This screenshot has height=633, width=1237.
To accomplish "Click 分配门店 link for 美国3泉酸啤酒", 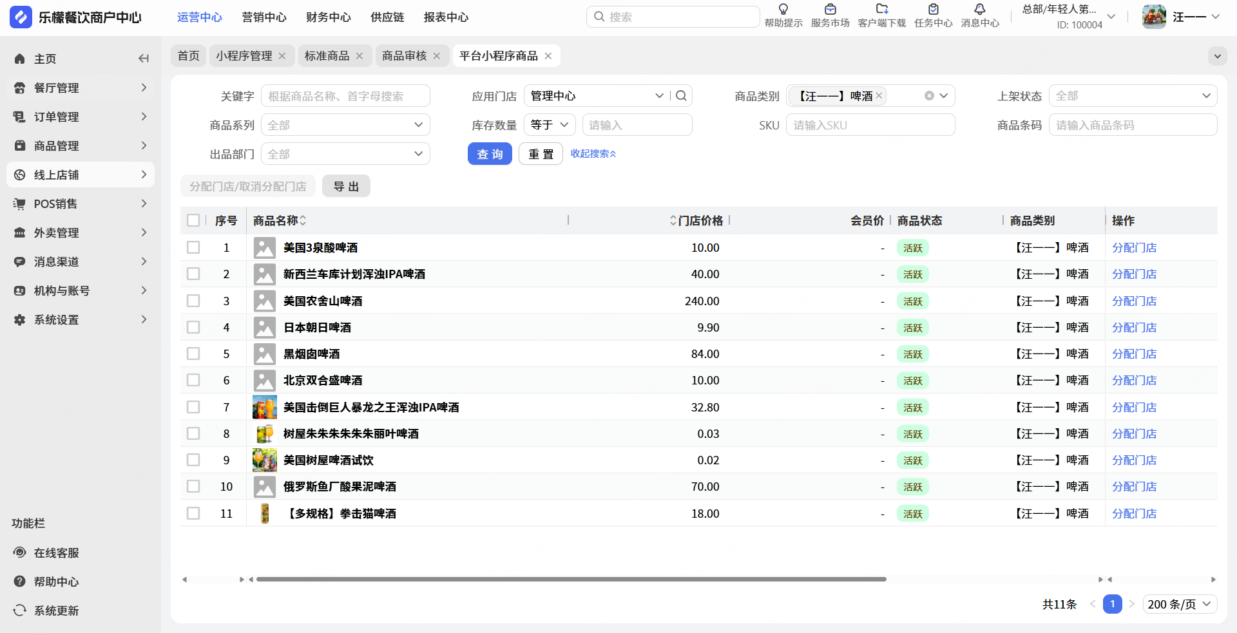I will point(1134,248).
